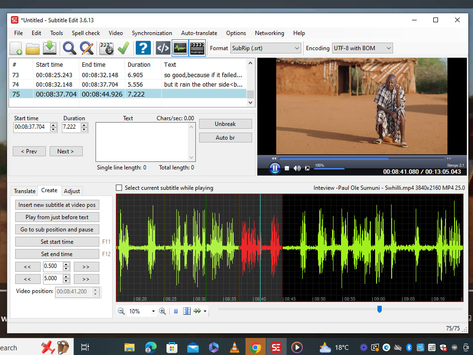Open the waveform zoom 10% dropdown
This screenshot has height=355, width=473.
coord(153,311)
